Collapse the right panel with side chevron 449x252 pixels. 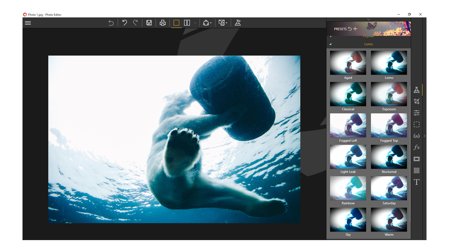pyautogui.click(x=424, y=136)
